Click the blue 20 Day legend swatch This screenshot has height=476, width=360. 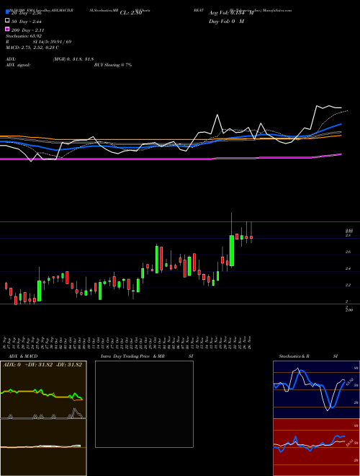pyautogui.click(x=7, y=12)
